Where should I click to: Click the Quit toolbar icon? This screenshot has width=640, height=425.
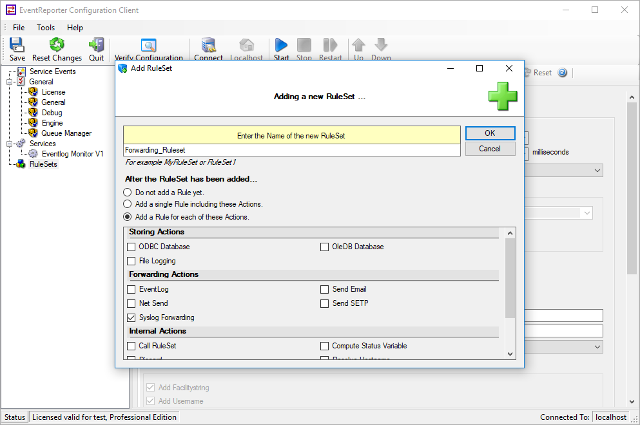point(96,45)
